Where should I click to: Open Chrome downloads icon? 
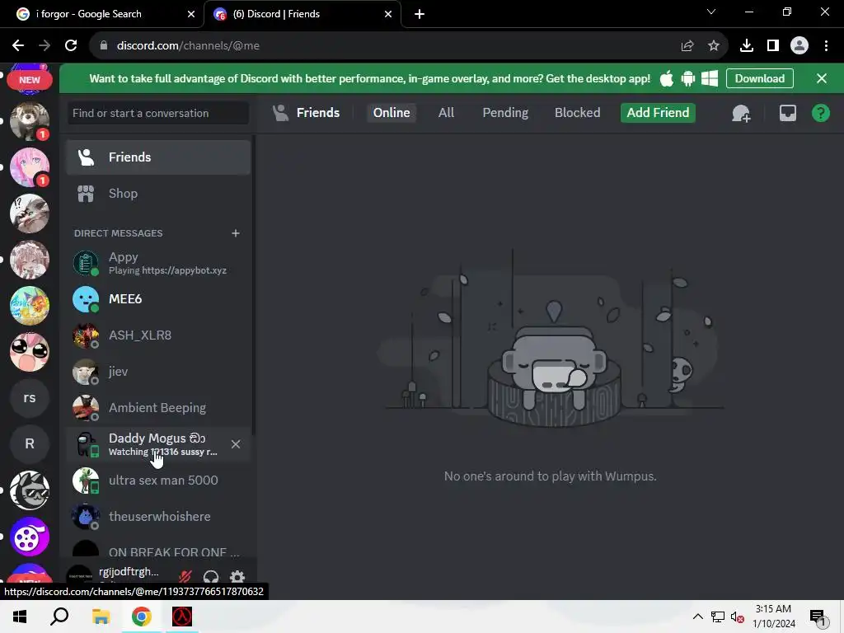click(746, 46)
